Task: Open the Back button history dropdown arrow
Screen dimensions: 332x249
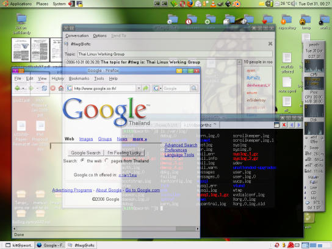Action: (x=24, y=88)
